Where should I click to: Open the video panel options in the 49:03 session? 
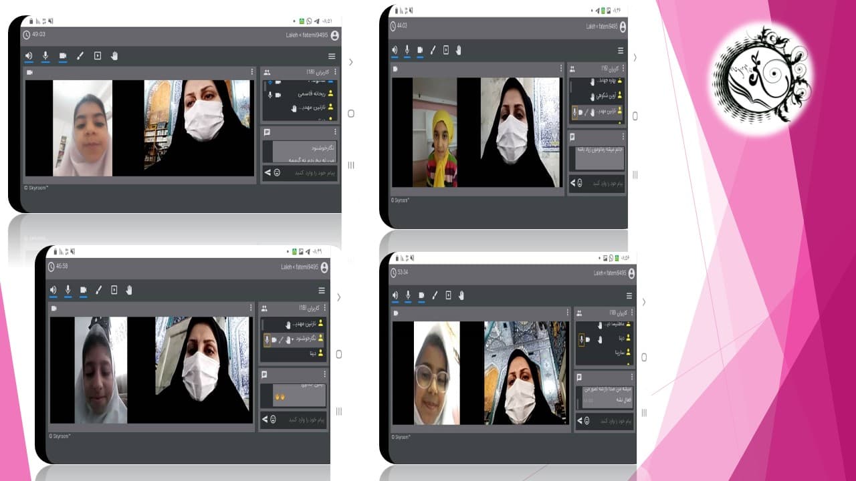pyautogui.click(x=252, y=71)
